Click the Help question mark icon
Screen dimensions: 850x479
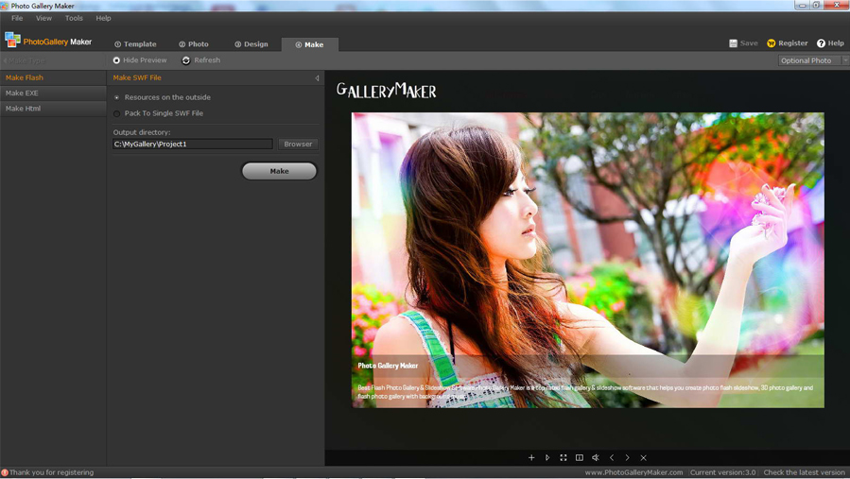pyautogui.click(x=821, y=43)
